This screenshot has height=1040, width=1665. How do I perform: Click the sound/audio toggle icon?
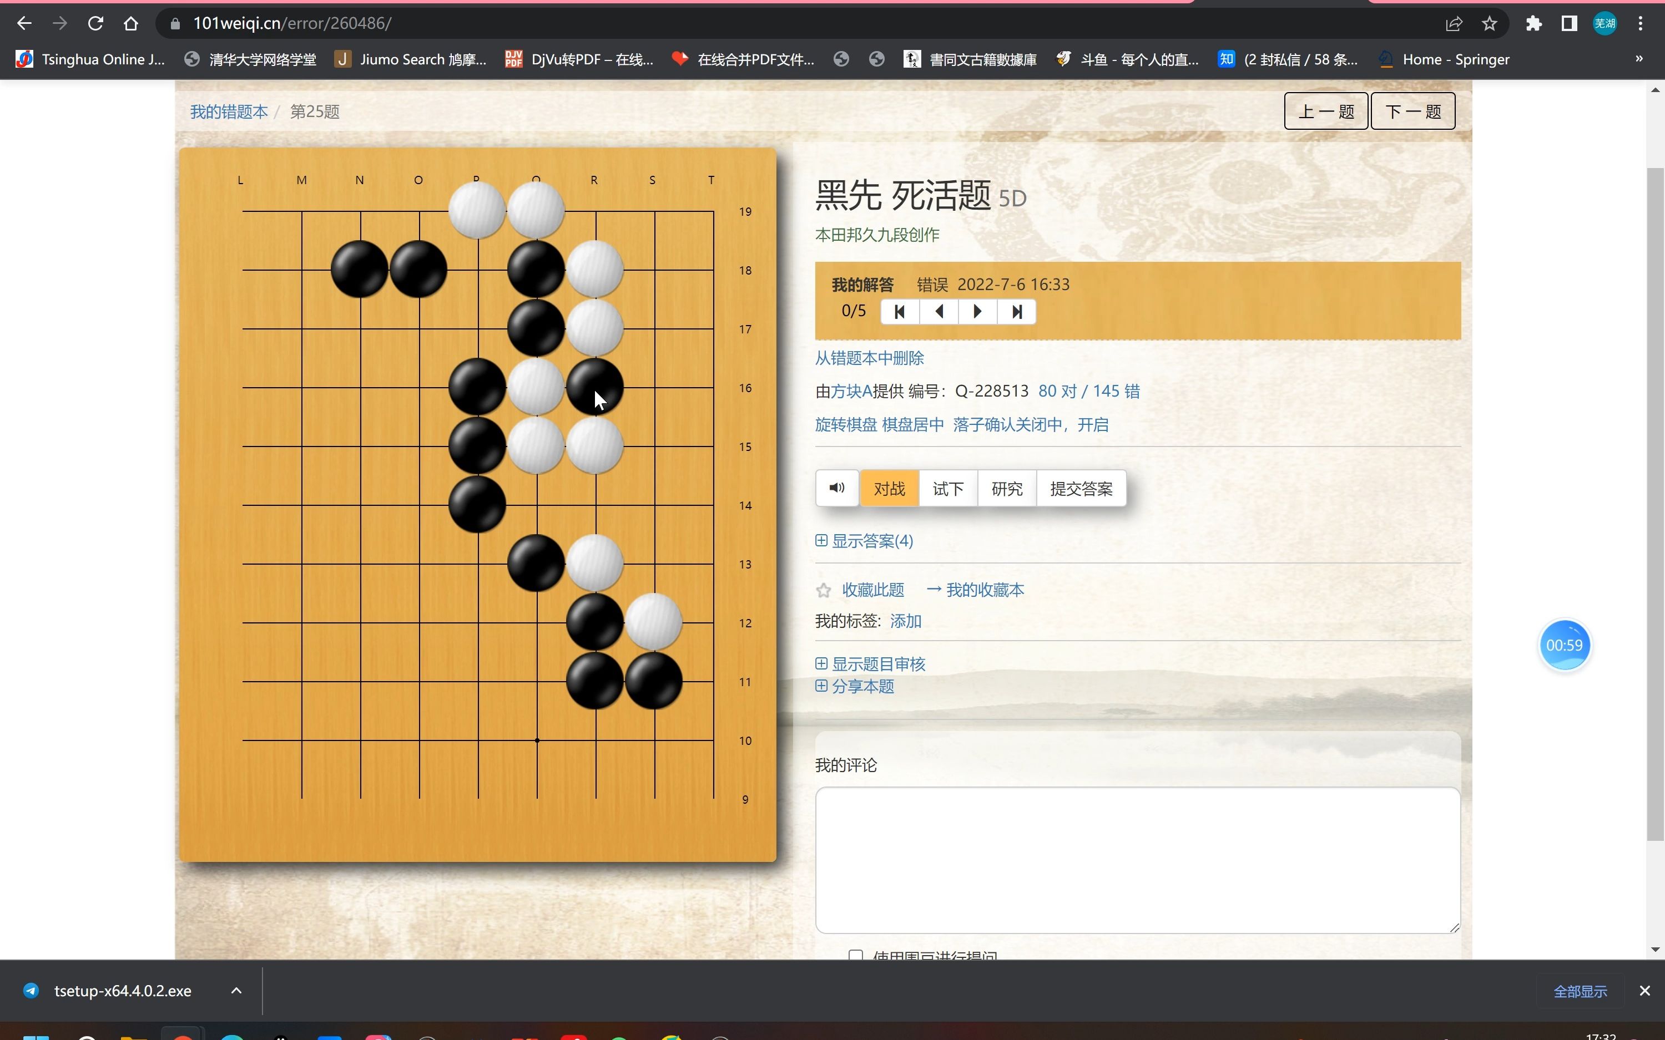coord(838,488)
